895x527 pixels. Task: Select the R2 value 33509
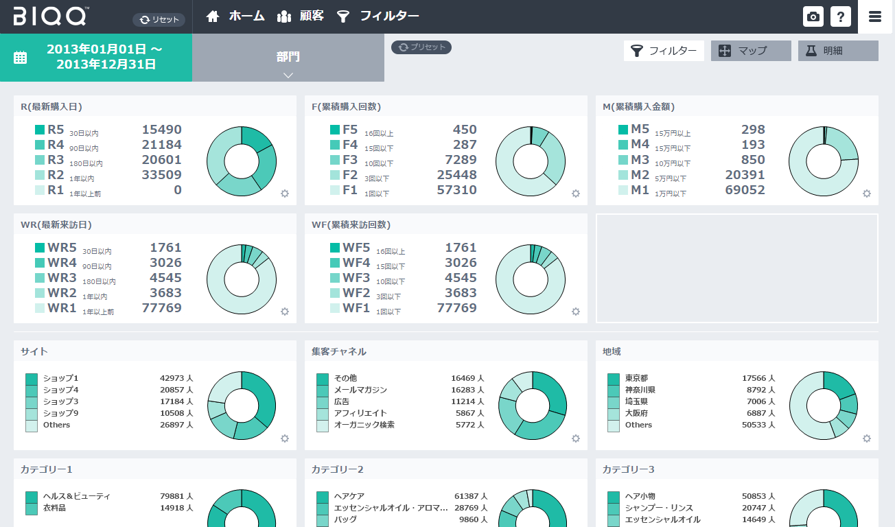pyautogui.click(x=162, y=175)
